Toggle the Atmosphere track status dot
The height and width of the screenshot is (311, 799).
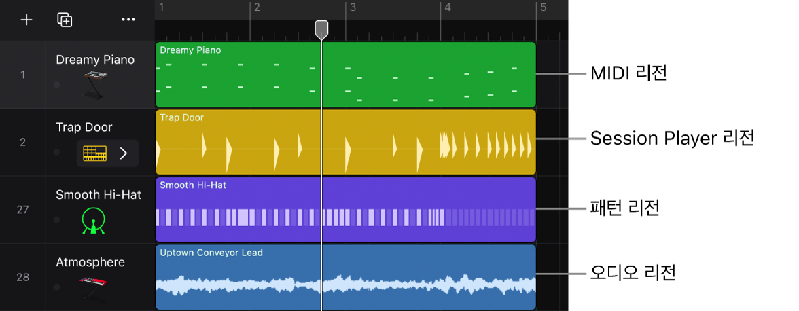tap(56, 287)
